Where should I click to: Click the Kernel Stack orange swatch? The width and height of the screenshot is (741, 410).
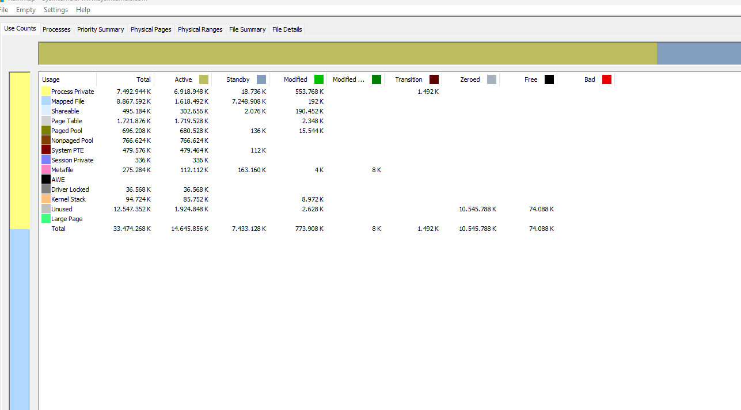pos(46,199)
